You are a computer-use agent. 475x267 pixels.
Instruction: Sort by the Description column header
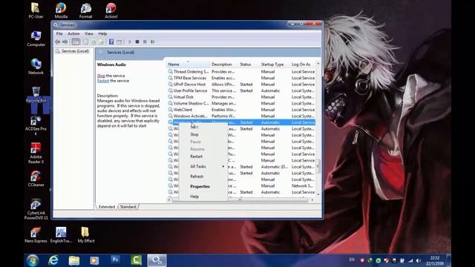click(224, 65)
